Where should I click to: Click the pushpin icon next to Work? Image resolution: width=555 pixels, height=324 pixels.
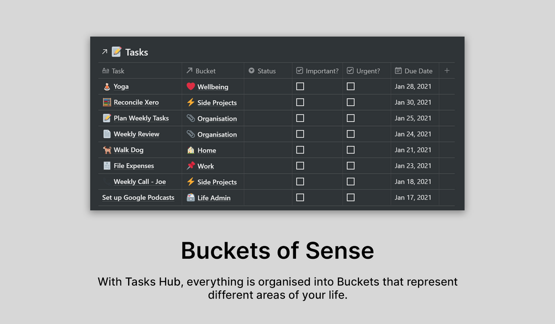[191, 166]
